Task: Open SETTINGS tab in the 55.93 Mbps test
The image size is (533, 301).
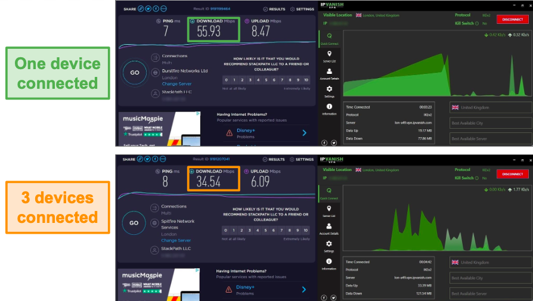Action: click(302, 9)
